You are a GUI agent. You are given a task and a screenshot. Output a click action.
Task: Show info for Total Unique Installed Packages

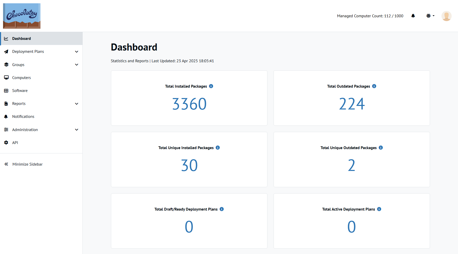pyautogui.click(x=218, y=148)
